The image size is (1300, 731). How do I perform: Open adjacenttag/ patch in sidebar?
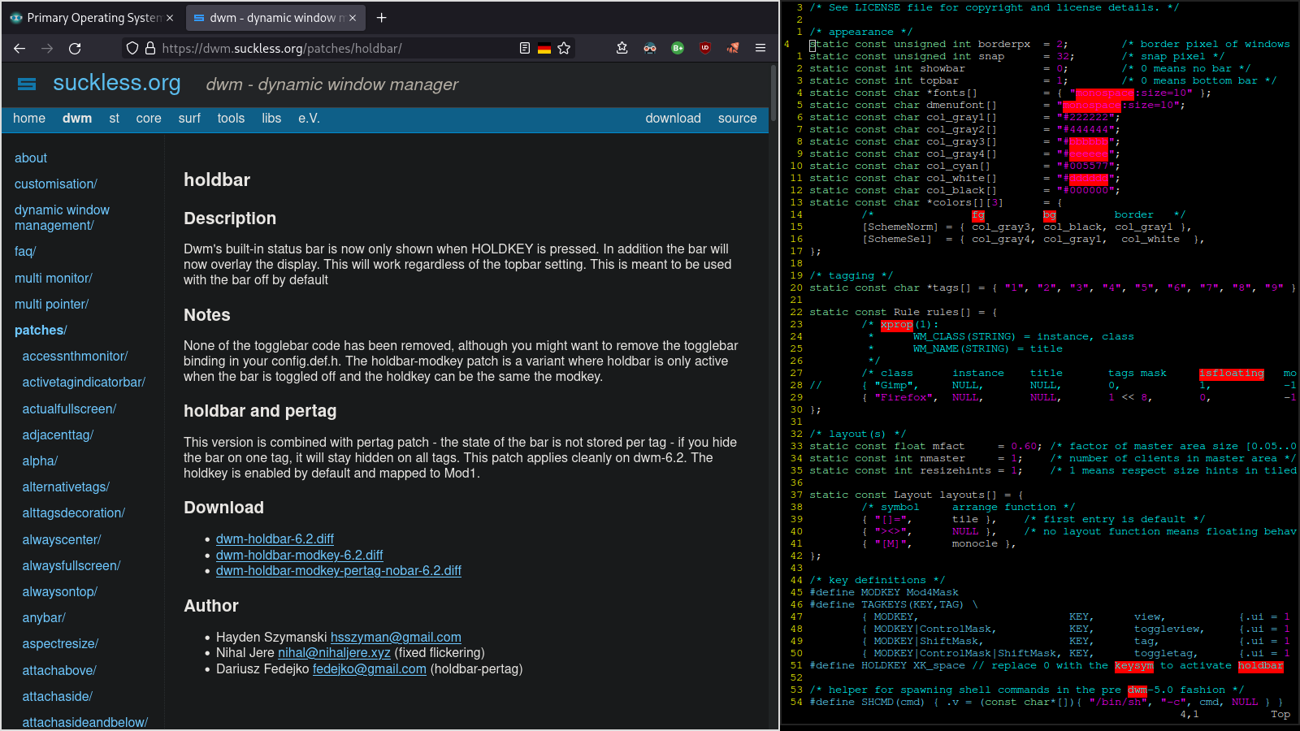point(58,435)
